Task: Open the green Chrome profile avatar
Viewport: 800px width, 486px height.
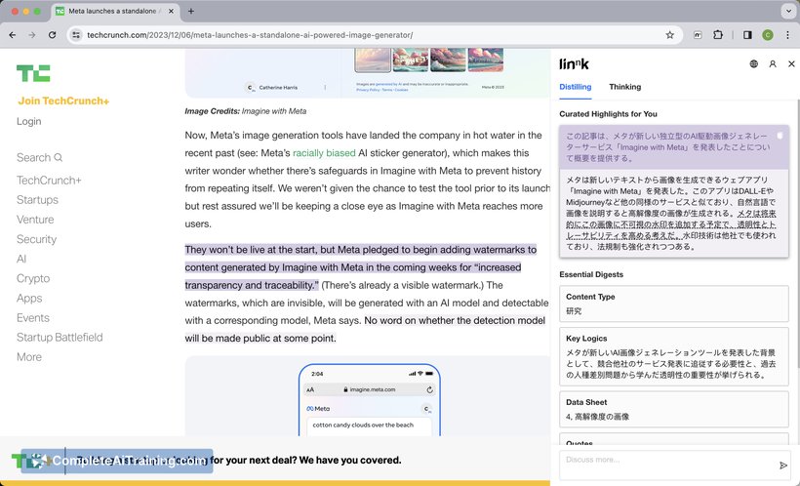Action: [x=768, y=35]
